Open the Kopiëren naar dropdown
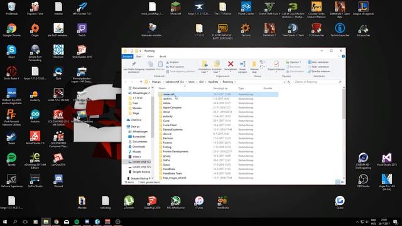 (x=217, y=67)
